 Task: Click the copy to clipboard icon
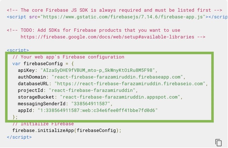[218, 143]
